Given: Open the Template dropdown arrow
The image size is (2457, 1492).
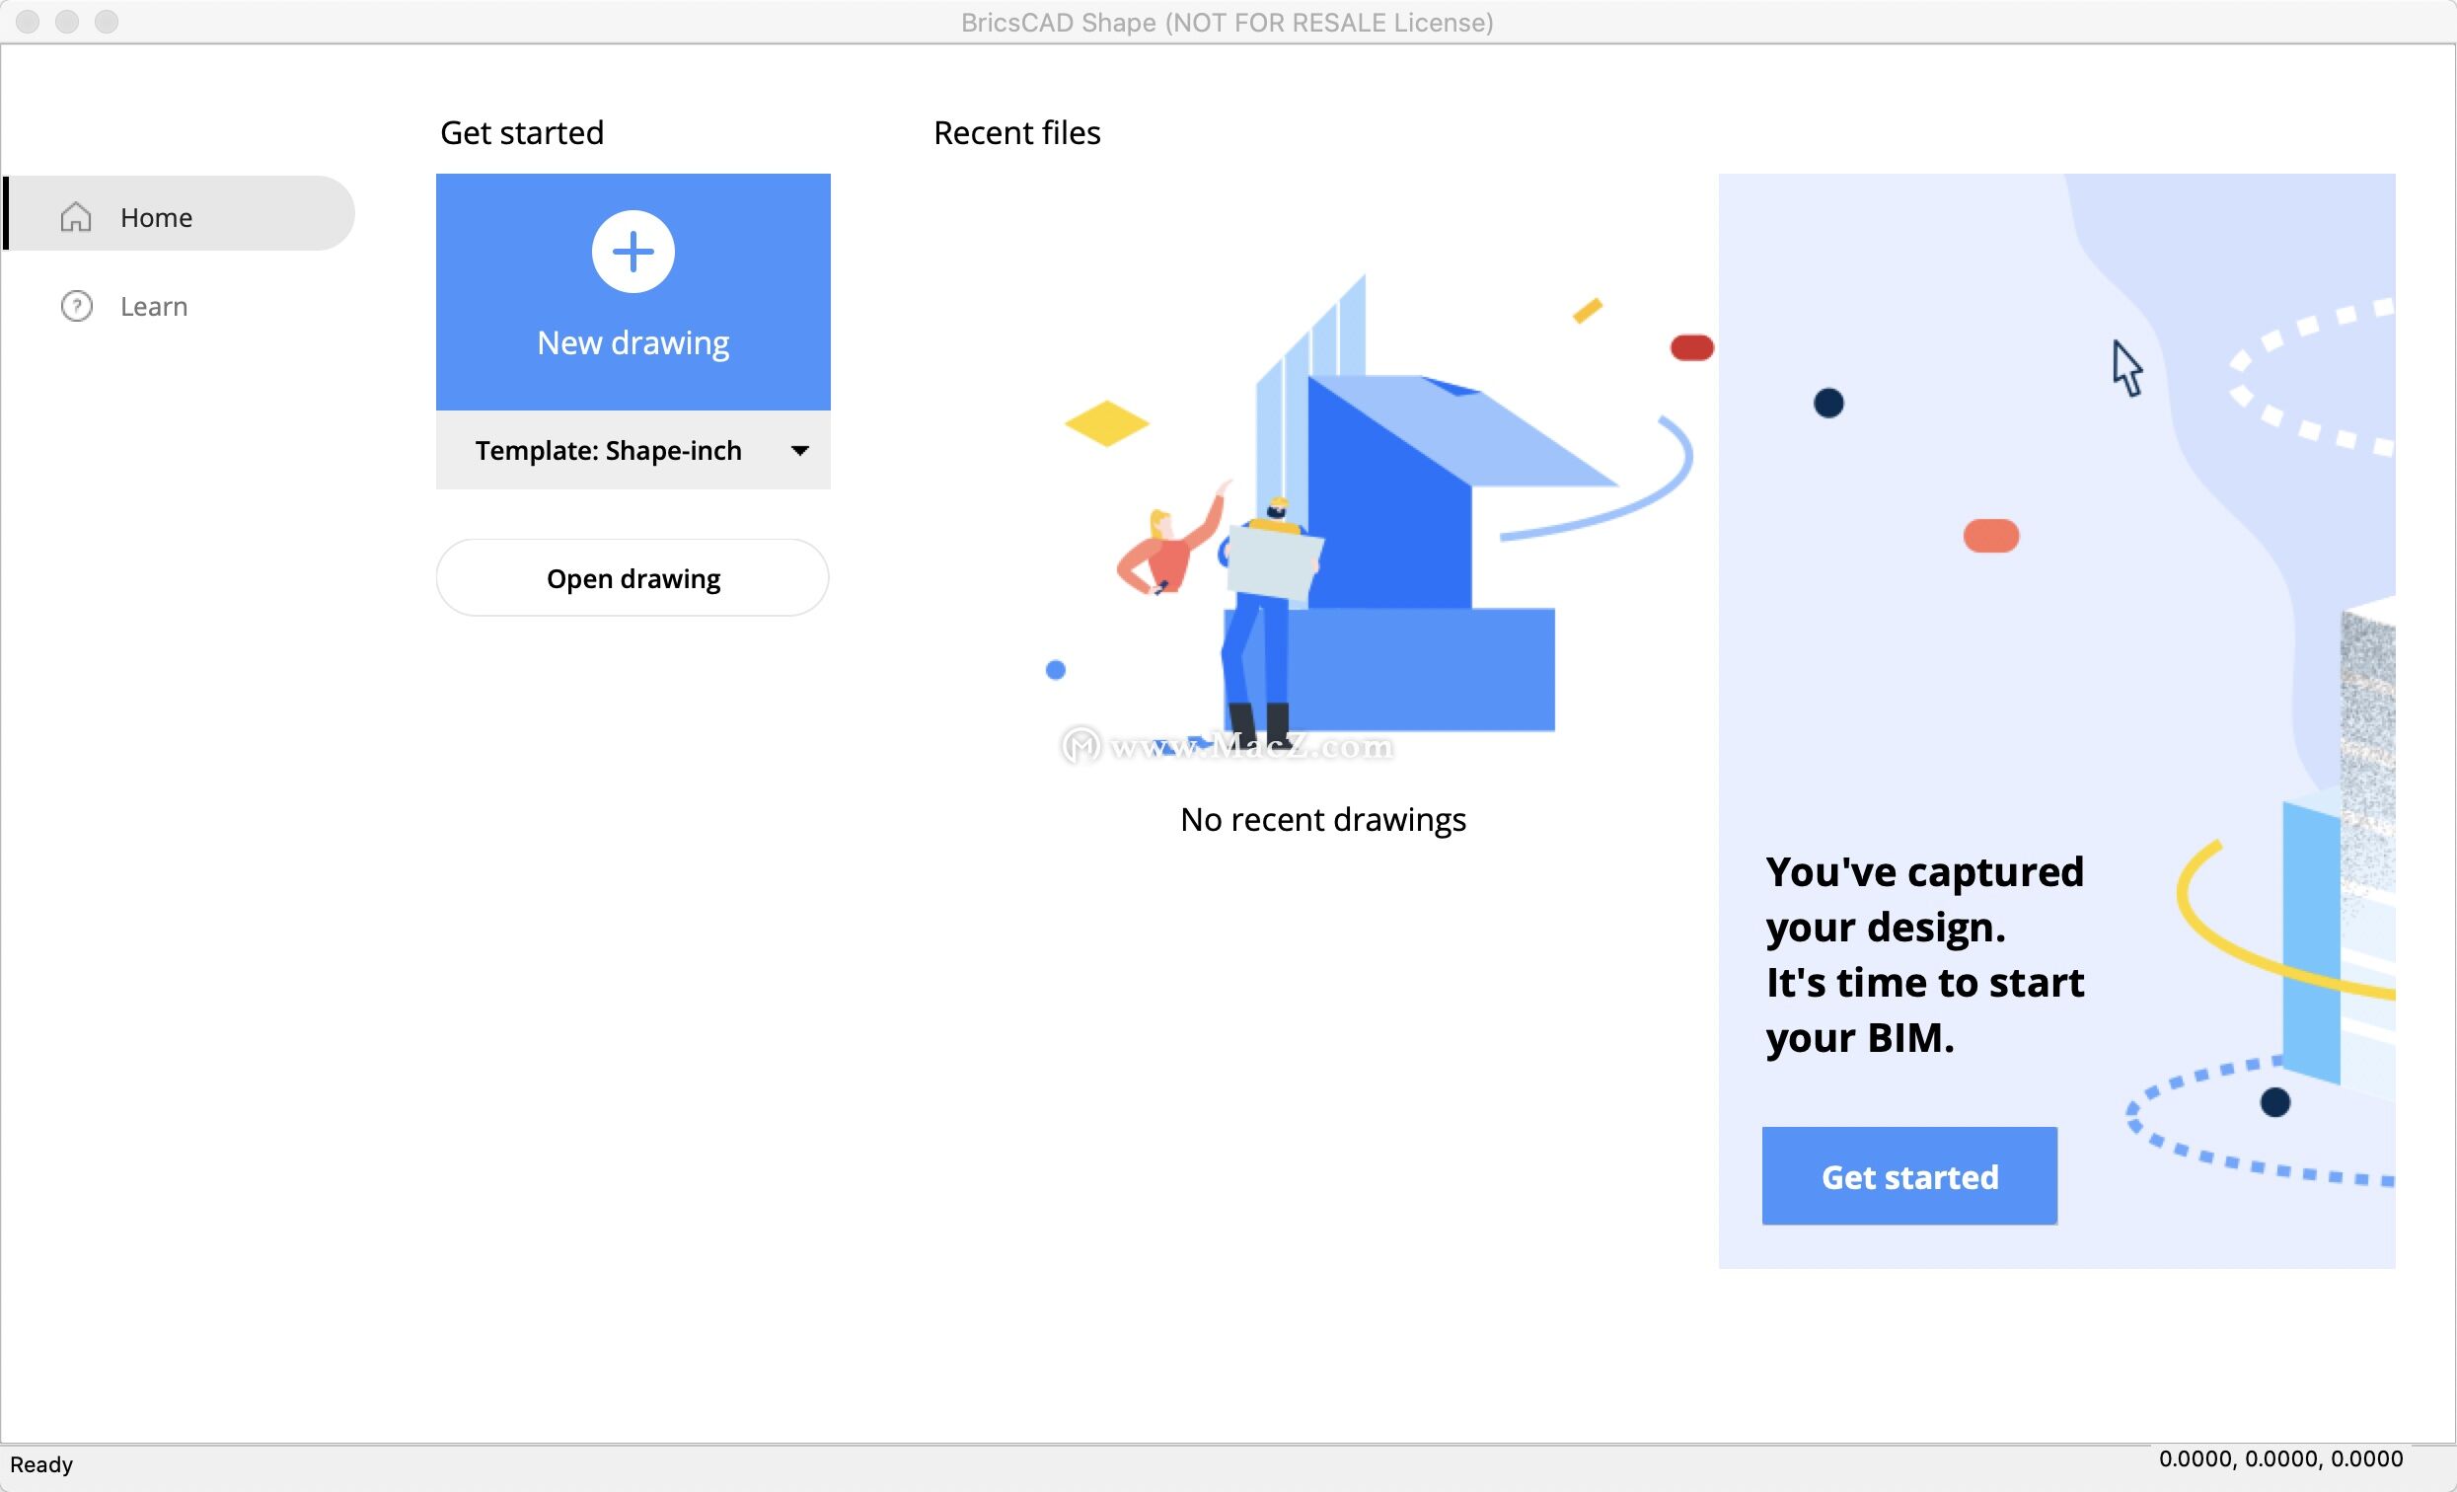Looking at the screenshot, I should coord(799,451).
